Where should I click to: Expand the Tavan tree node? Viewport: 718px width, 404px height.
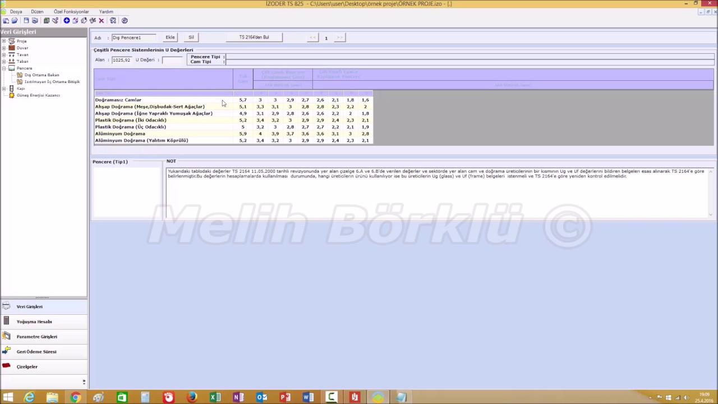tap(4, 54)
